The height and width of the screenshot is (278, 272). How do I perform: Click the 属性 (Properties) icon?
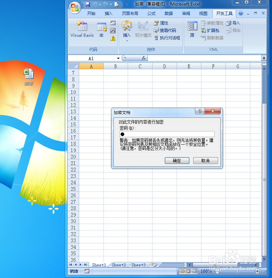162,23
